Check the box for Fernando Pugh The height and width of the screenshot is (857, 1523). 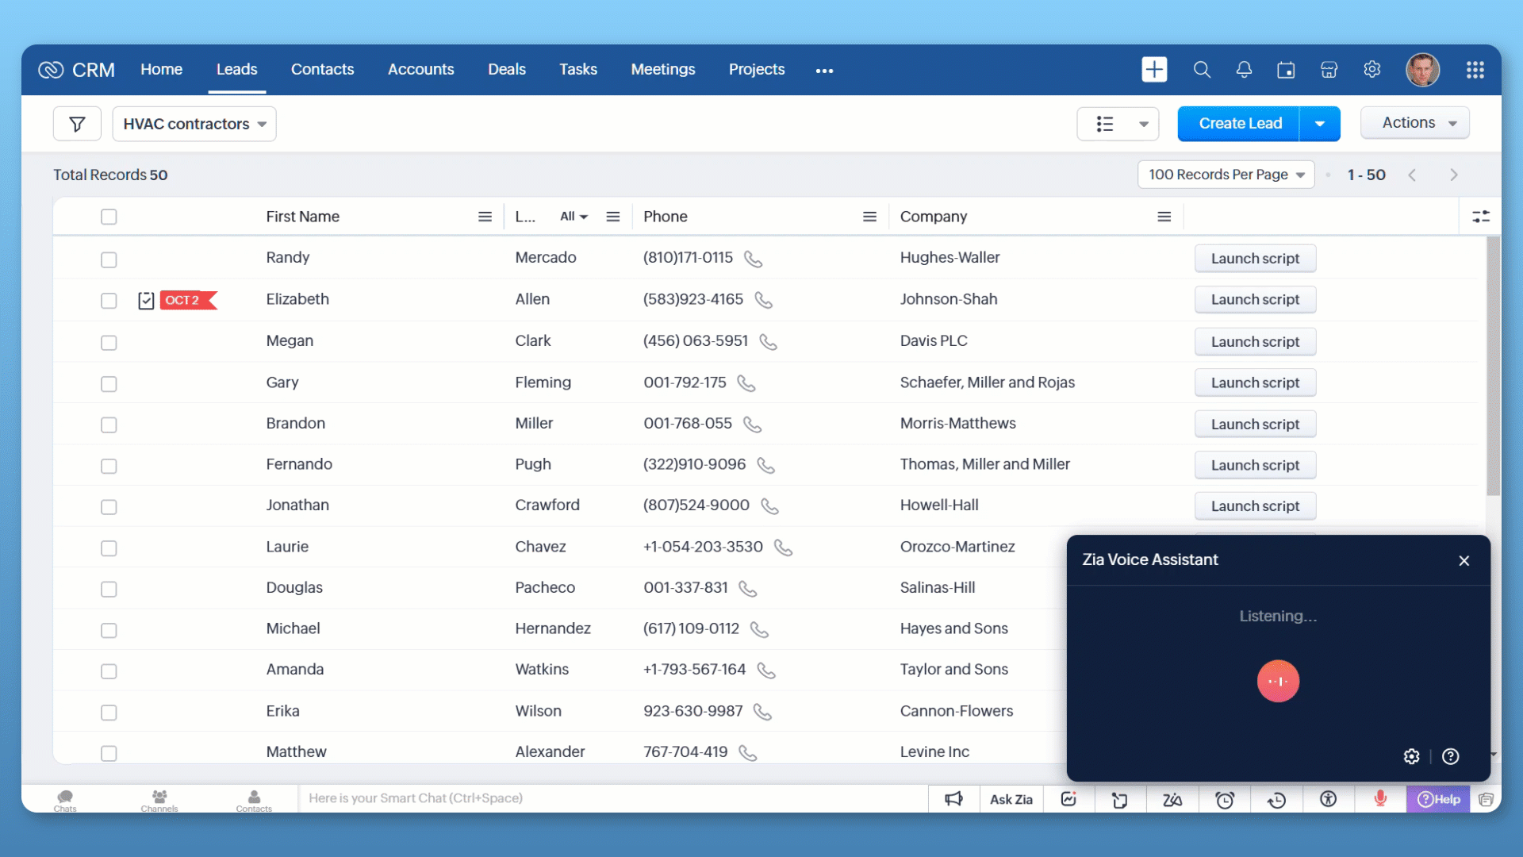coord(109,466)
